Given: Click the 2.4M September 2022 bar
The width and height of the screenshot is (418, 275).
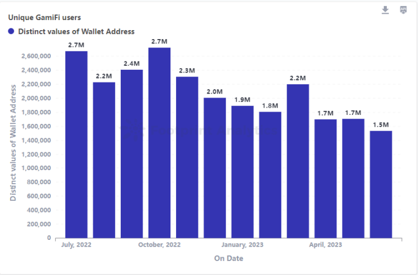Looking at the screenshot, I should point(131,153).
